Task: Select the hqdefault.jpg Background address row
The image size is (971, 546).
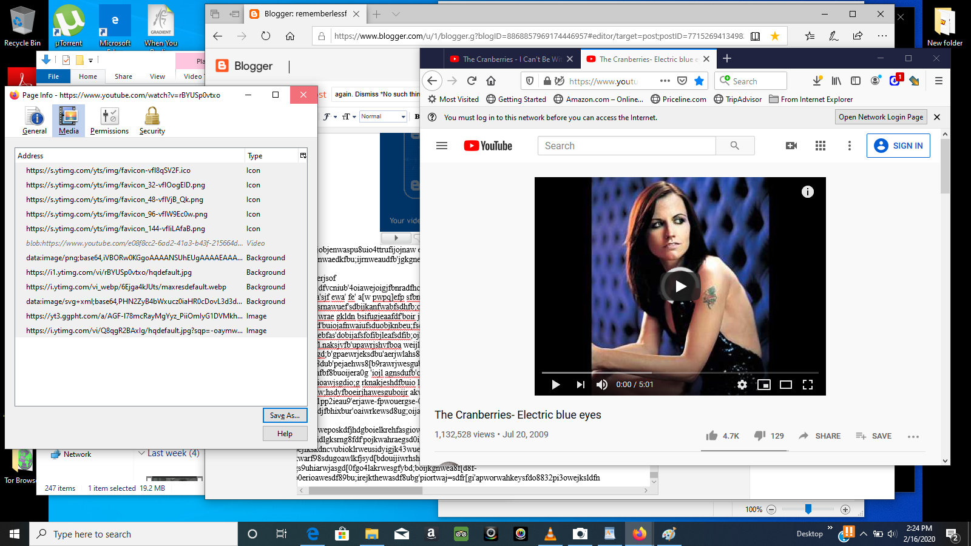Action: click(161, 272)
